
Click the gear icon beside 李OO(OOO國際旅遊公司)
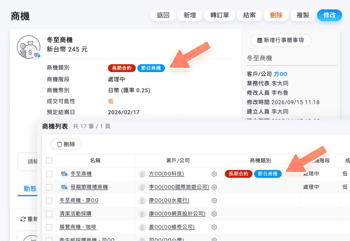(214, 187)
